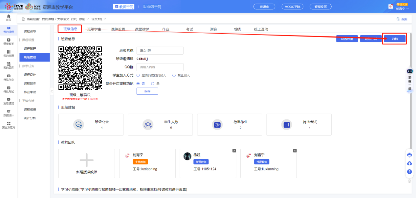Open help via the question mark icon
Screen dimensions: 416x198
[409, 172]
